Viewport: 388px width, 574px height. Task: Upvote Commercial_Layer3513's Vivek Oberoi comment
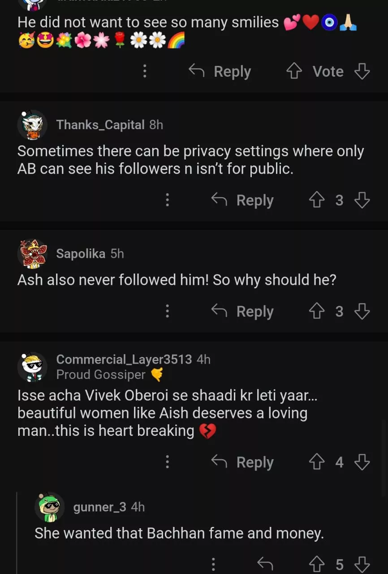tap(317, 462)
